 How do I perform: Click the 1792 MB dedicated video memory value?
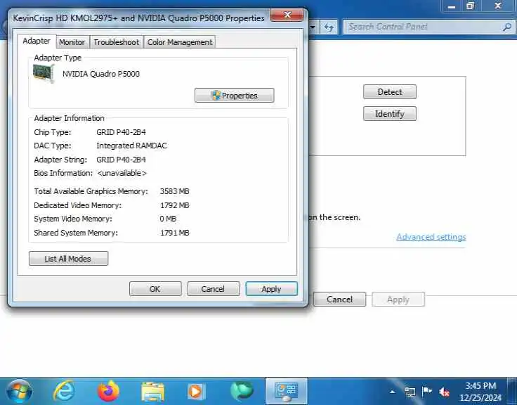click(x=174, y=205)
